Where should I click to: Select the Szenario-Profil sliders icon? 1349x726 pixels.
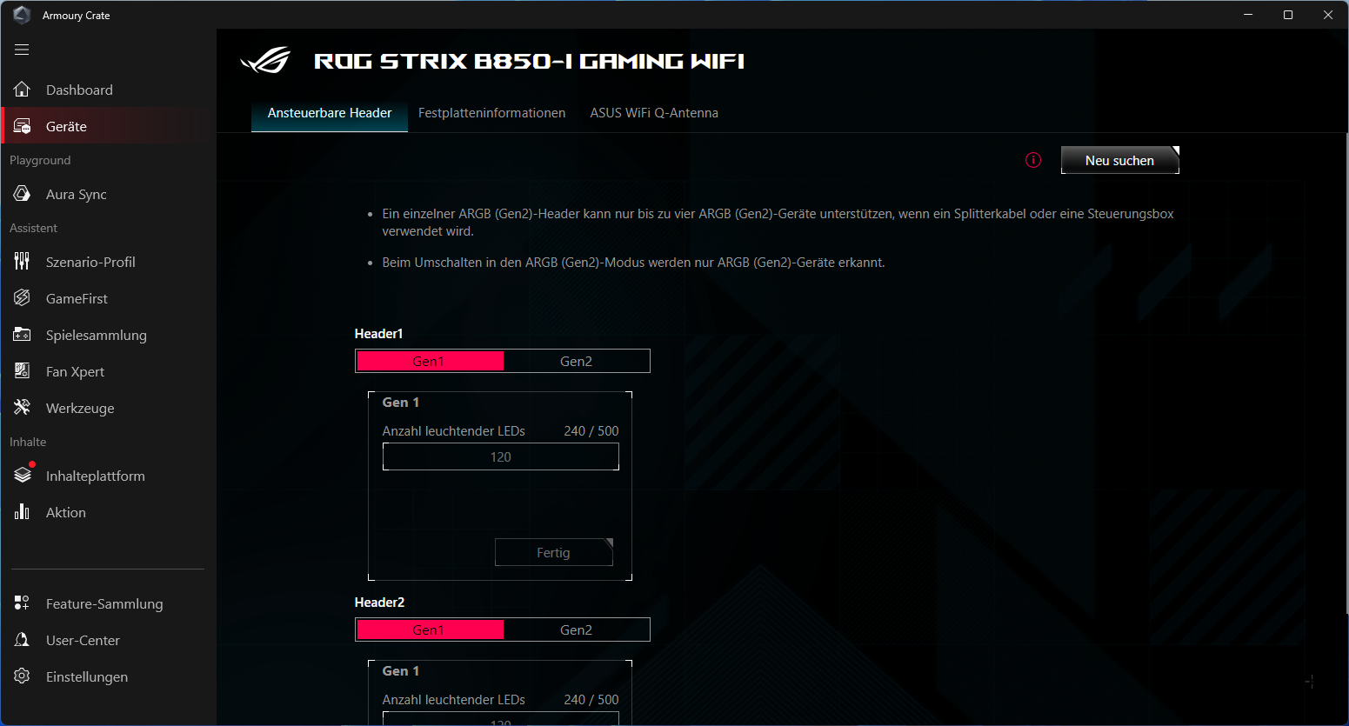23,262
